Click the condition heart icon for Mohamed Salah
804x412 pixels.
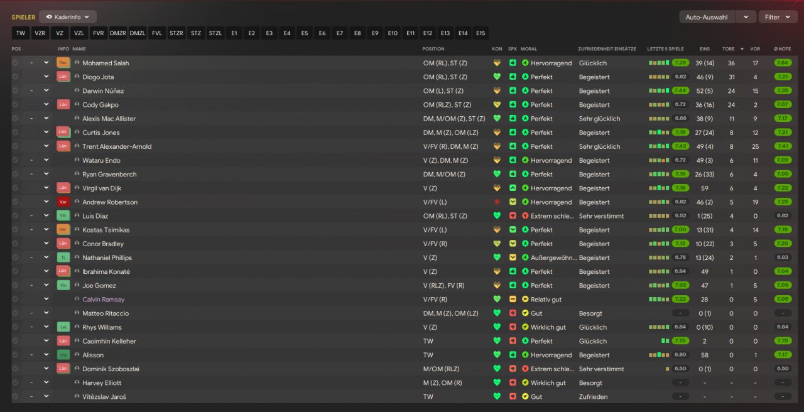pyautogui.click(x=497, y=63)
